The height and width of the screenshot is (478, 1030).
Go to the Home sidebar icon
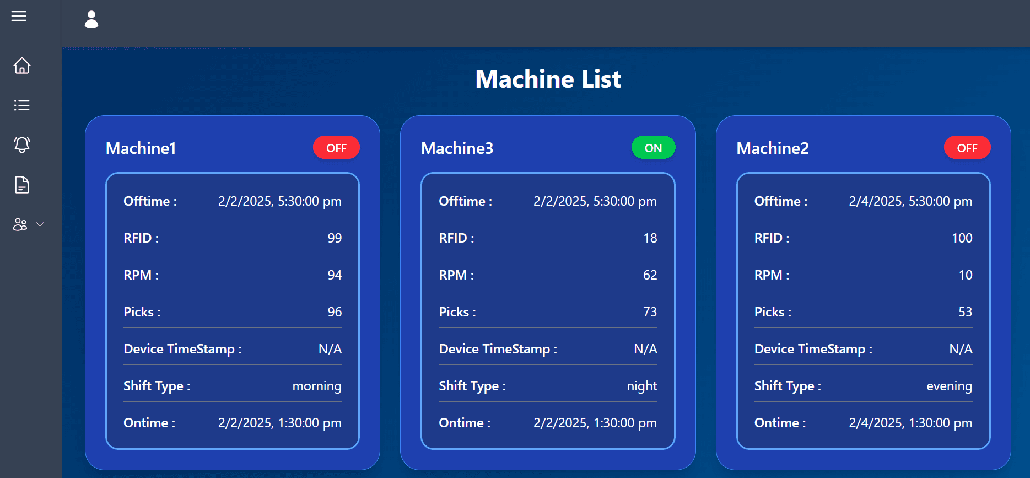(x=22, y=66)
